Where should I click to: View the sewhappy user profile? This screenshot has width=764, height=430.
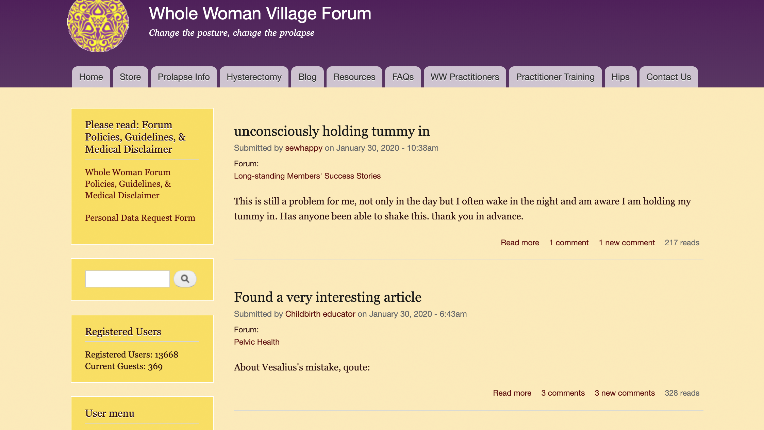(x=303, y=148)
